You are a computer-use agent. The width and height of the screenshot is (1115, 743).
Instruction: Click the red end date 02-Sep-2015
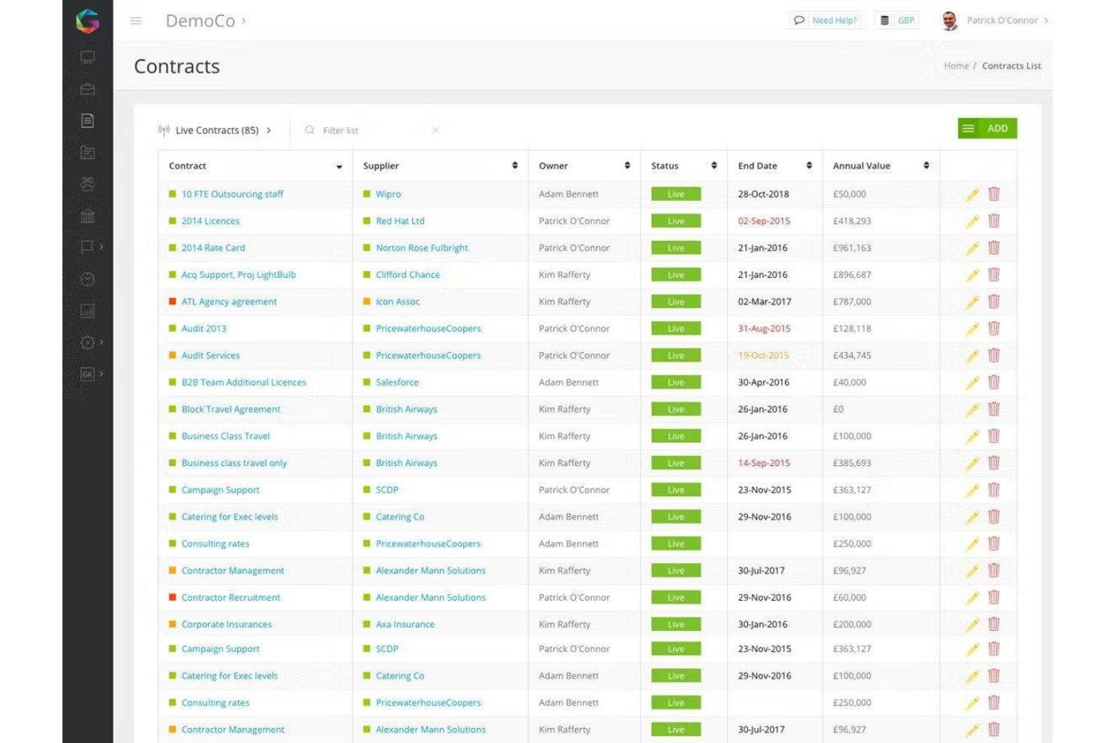pyautogui.click(x=764, y=221)
